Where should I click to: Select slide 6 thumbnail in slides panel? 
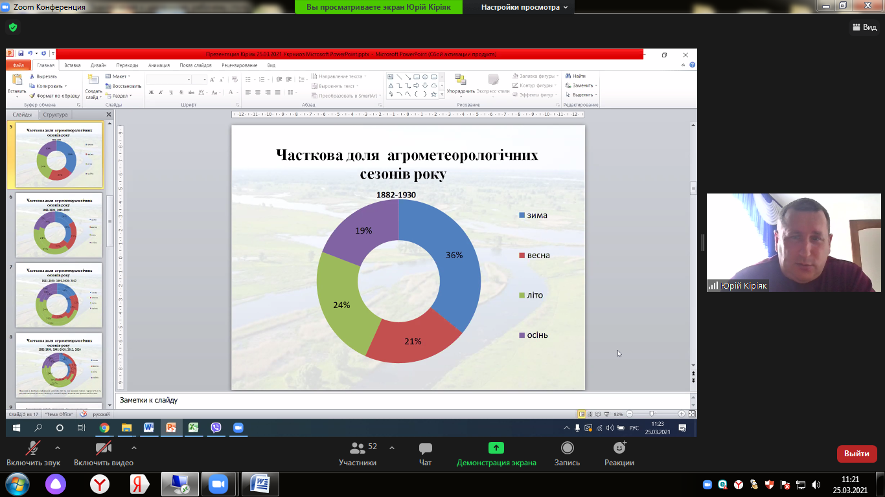(58, 225)
